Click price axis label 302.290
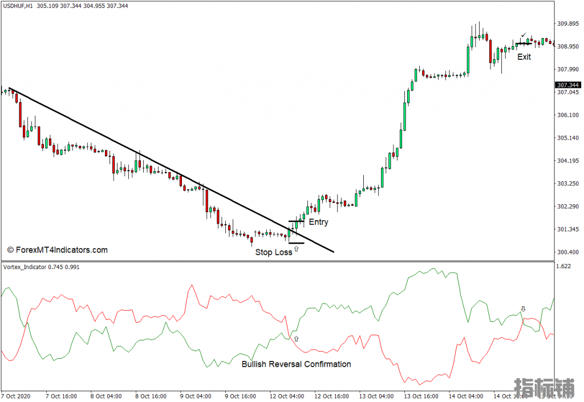Image resolution: width=584 pixels, height=402 pixels. tap(568, 206)
